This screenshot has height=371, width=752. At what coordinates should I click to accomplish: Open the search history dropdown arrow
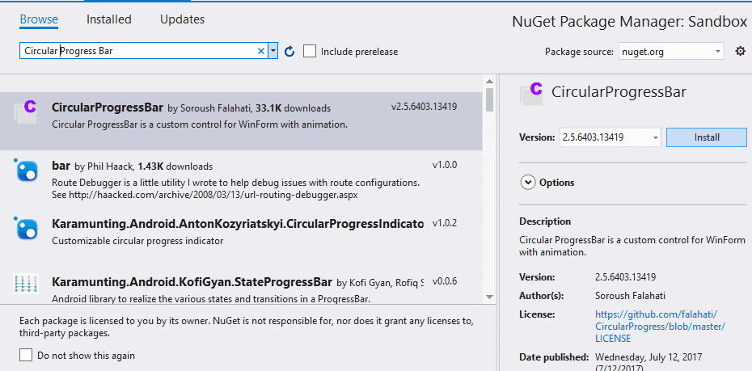273,51
